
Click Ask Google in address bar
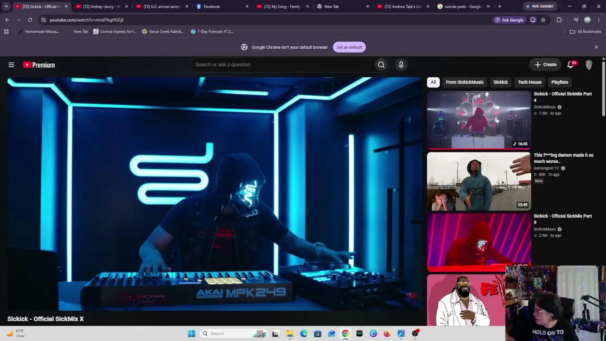(509, 20)
